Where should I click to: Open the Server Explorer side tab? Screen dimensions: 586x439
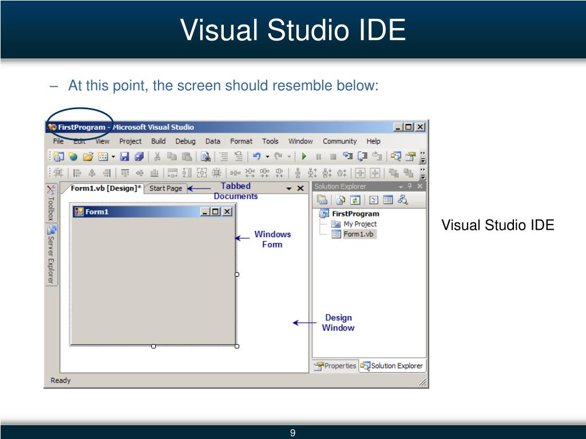(51, 254)
